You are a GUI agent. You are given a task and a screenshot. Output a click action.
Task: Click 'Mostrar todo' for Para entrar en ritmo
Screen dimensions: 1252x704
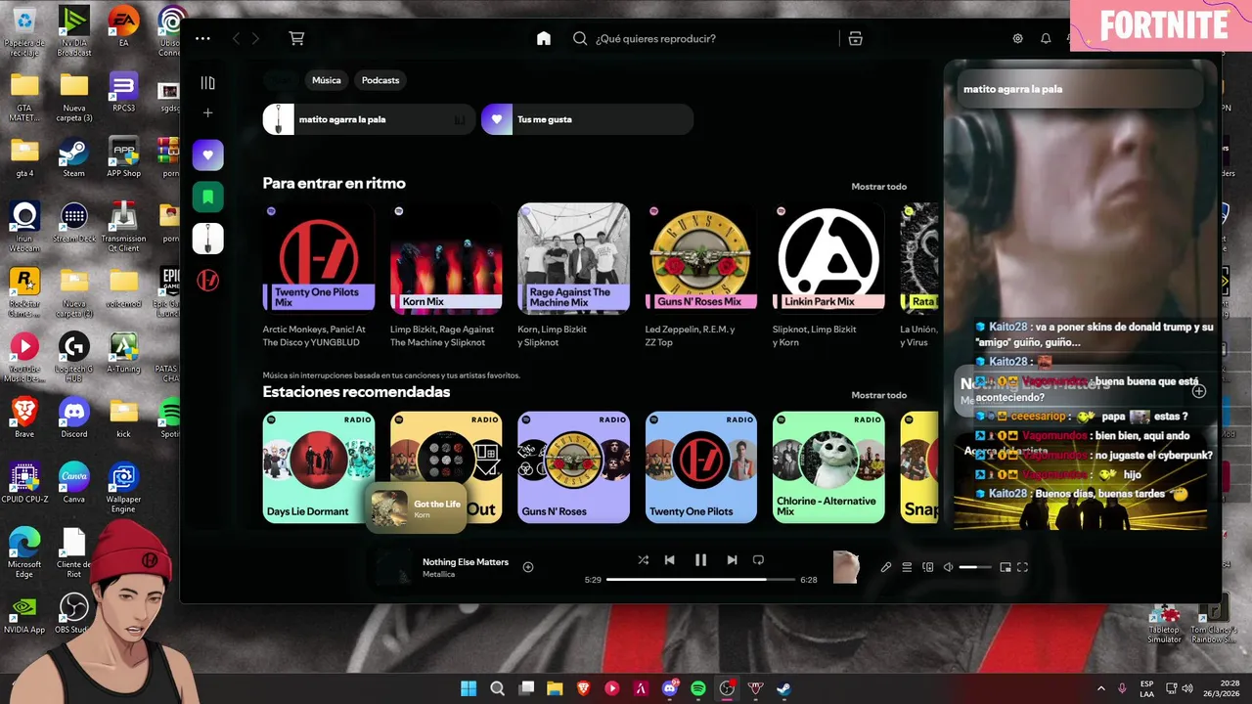click(x=878, y=187)
